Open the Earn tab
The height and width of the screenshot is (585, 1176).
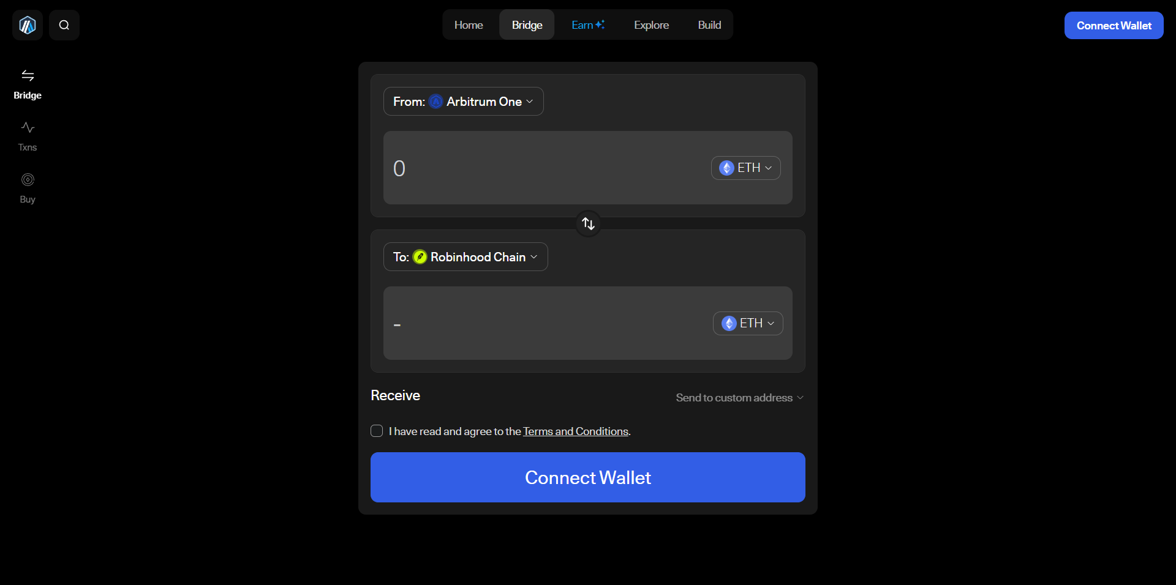click(x=588, y=25)
